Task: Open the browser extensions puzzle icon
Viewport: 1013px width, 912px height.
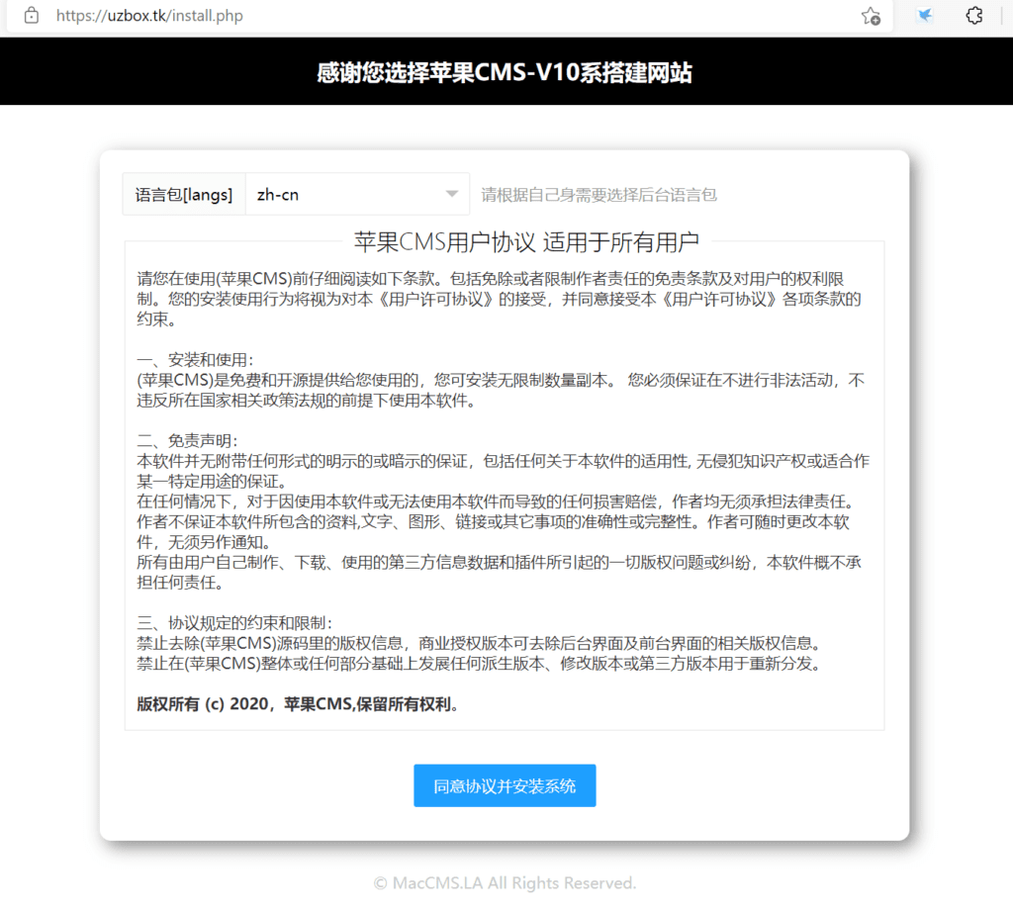Action: click(973, 17)
